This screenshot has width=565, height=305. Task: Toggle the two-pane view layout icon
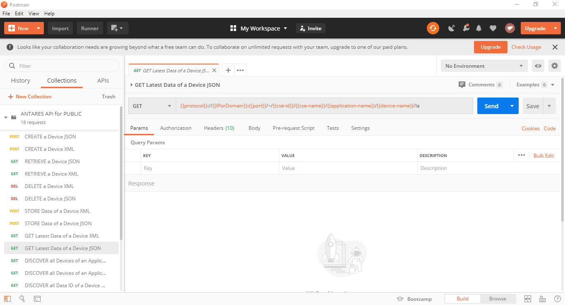528,299
